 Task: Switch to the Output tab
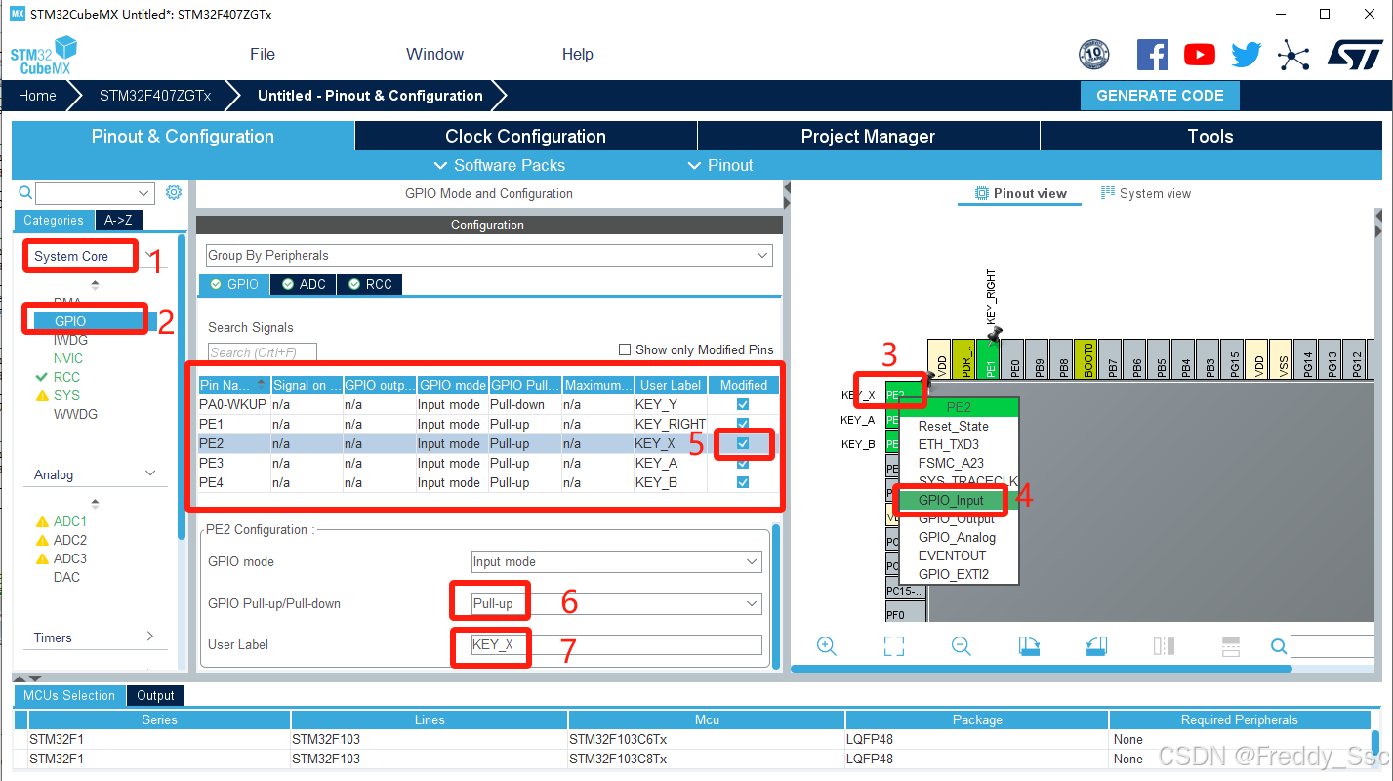tap(155, 696)
